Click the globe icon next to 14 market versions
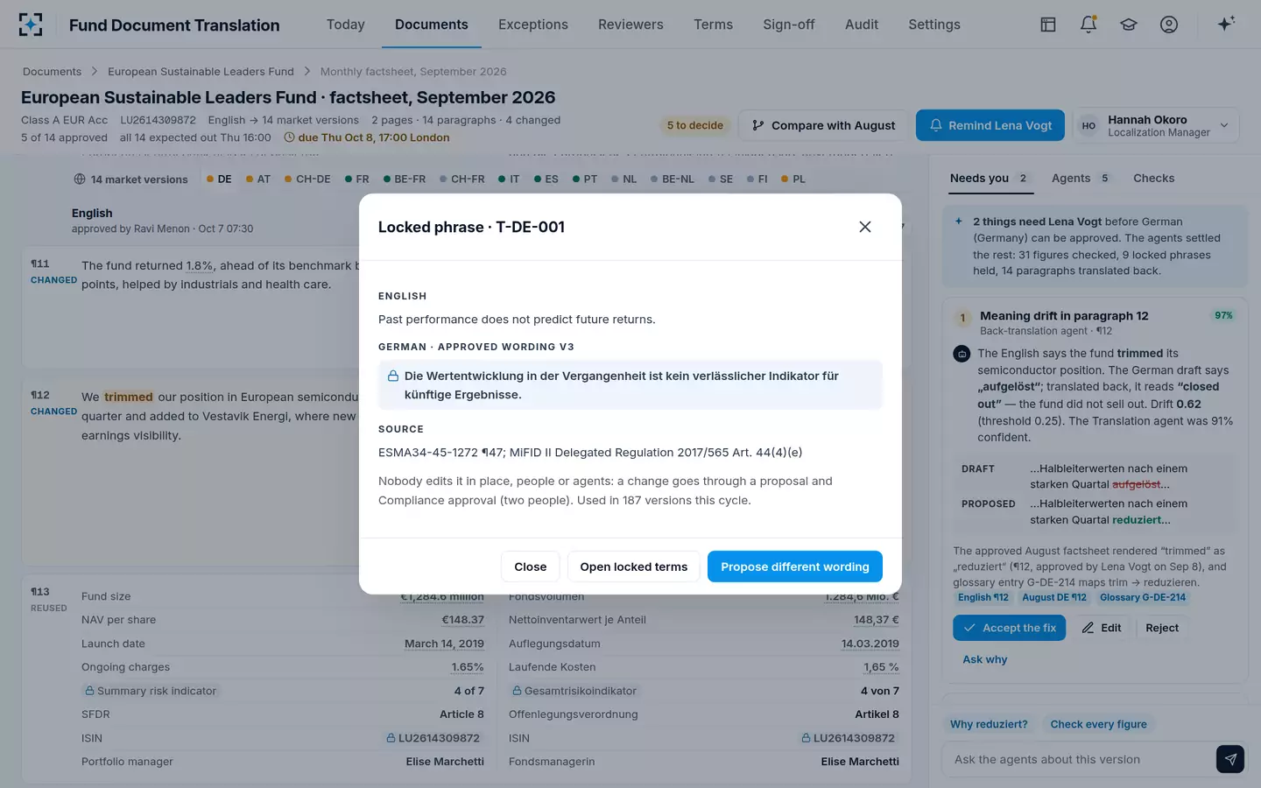1261x788 pixels. click(80, 179)
